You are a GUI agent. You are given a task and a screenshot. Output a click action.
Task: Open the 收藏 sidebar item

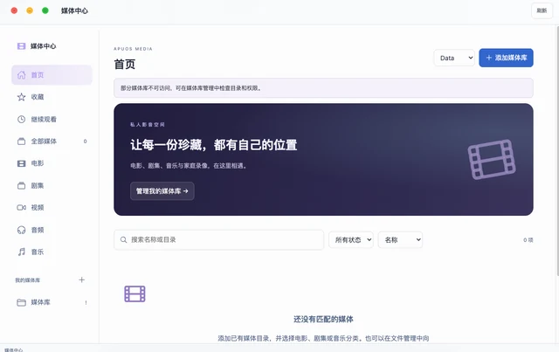52,97
